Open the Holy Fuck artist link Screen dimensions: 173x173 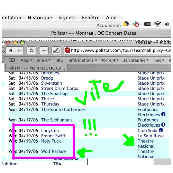tap(51, 141)
